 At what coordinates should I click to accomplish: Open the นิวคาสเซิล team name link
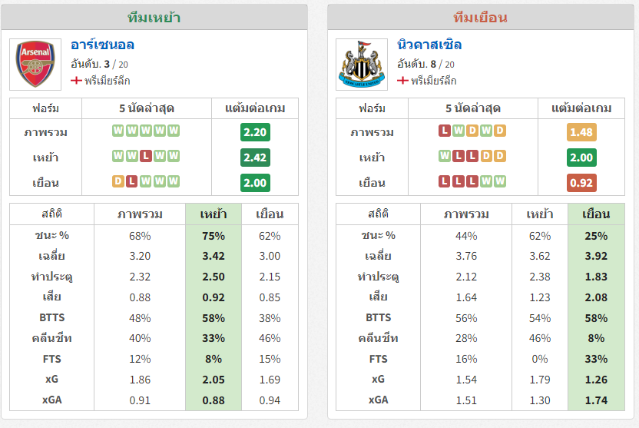(x=429, y=45)
